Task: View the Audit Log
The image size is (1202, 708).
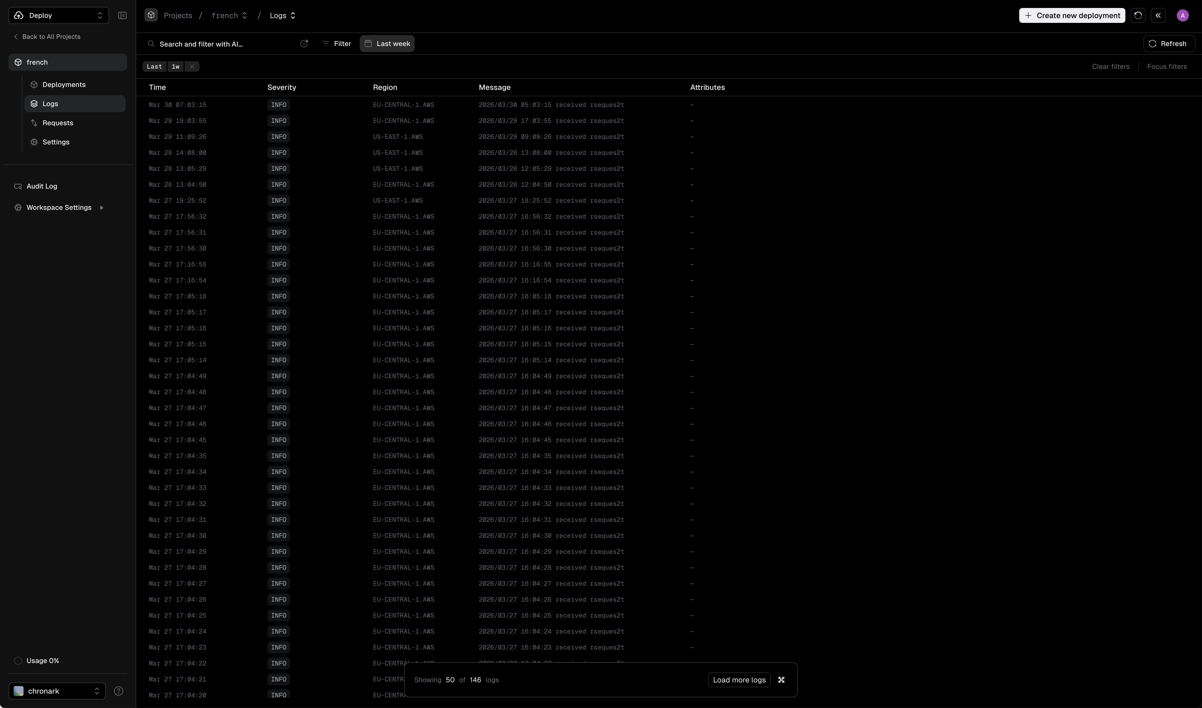Action: tap(41, 186)
